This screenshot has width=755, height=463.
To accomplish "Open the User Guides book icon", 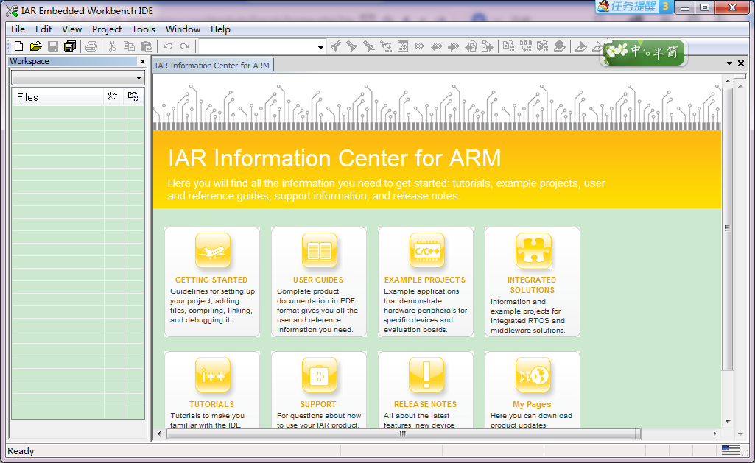I will tap(320, 251).
